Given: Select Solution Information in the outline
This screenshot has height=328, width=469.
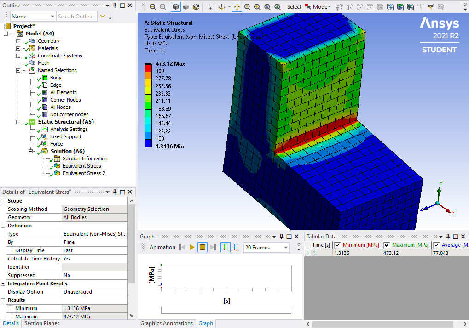Looking at the screenshot, I should coord(85,159).
